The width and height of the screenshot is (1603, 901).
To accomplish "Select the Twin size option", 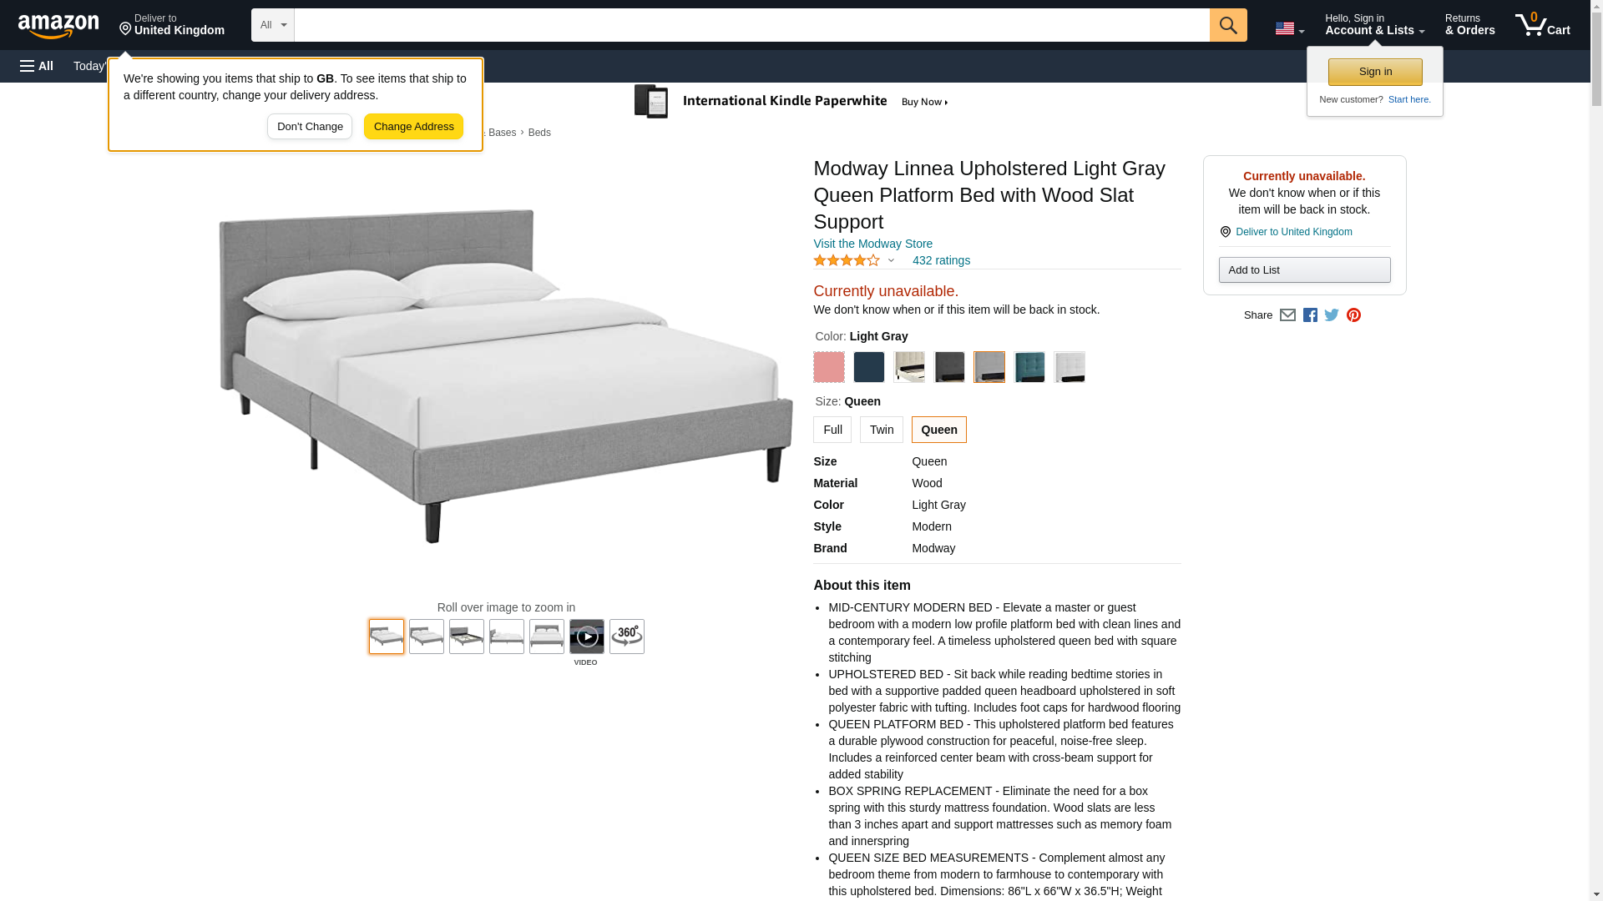I will click(881, 430).
